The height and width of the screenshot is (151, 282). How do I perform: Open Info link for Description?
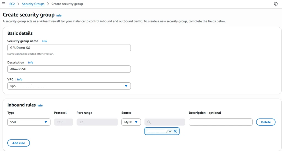tap(30, 62)
